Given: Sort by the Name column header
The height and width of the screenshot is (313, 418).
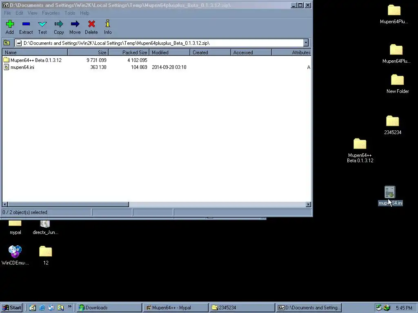Looking at the screenshot, I should coord(35,53).
